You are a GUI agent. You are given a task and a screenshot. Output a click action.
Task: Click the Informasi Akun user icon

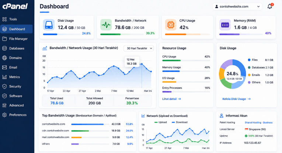[x=222, y=116]
